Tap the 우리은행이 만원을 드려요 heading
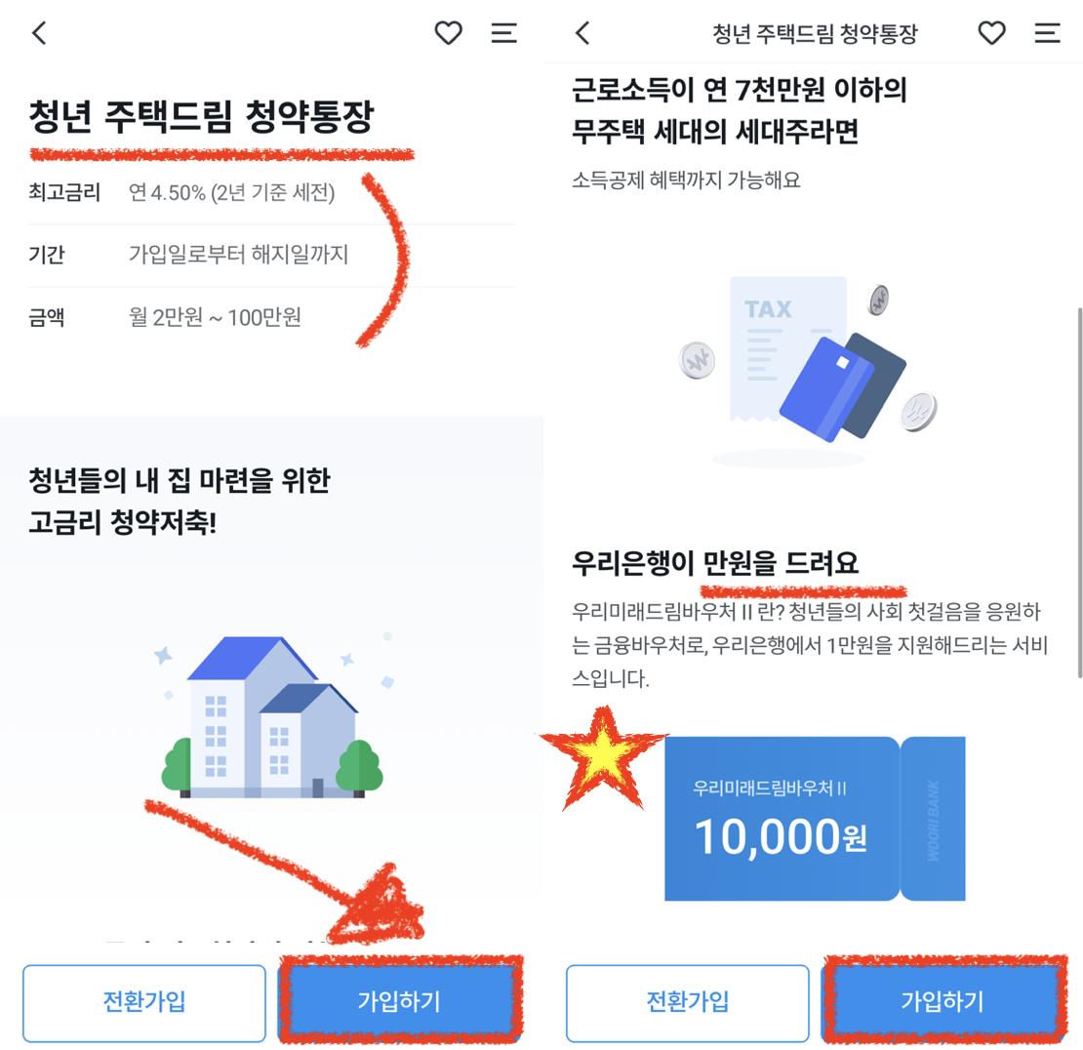 (x=715, y=563)
